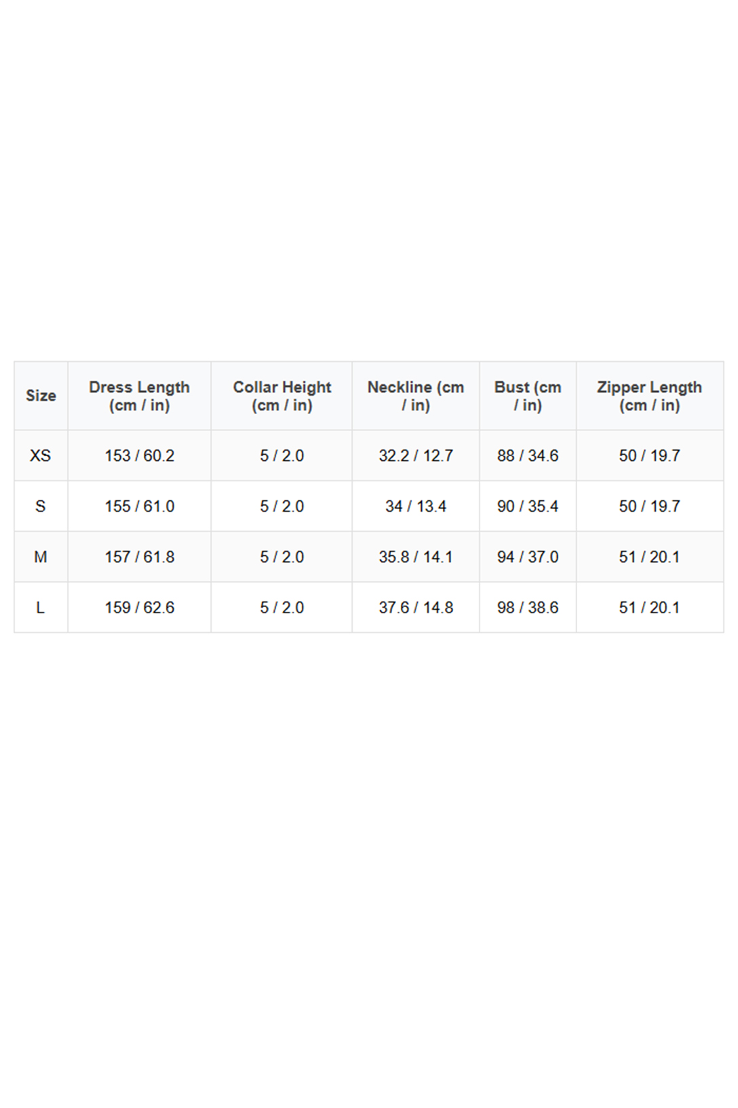Click the Dress Length column header

[x=139, y=396]
